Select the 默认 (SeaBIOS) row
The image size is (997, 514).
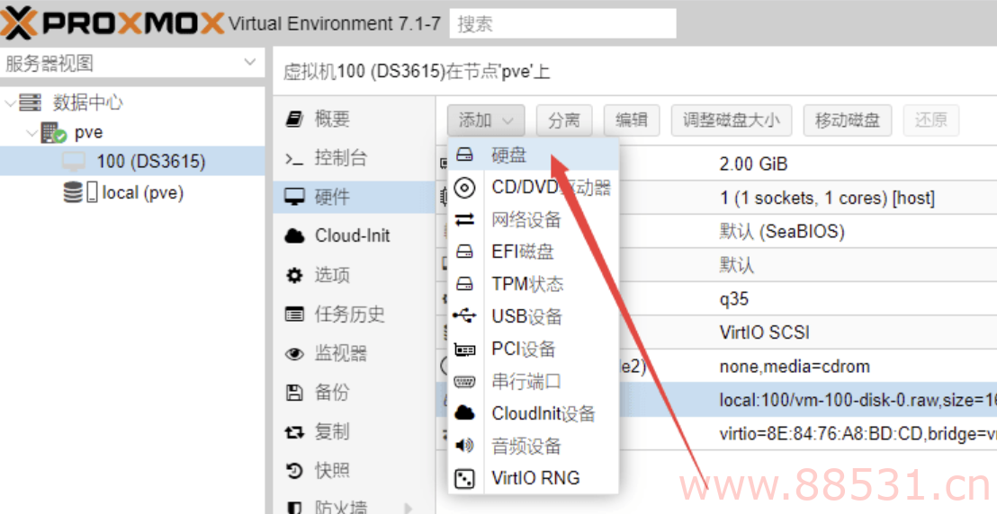pos(716,232)
